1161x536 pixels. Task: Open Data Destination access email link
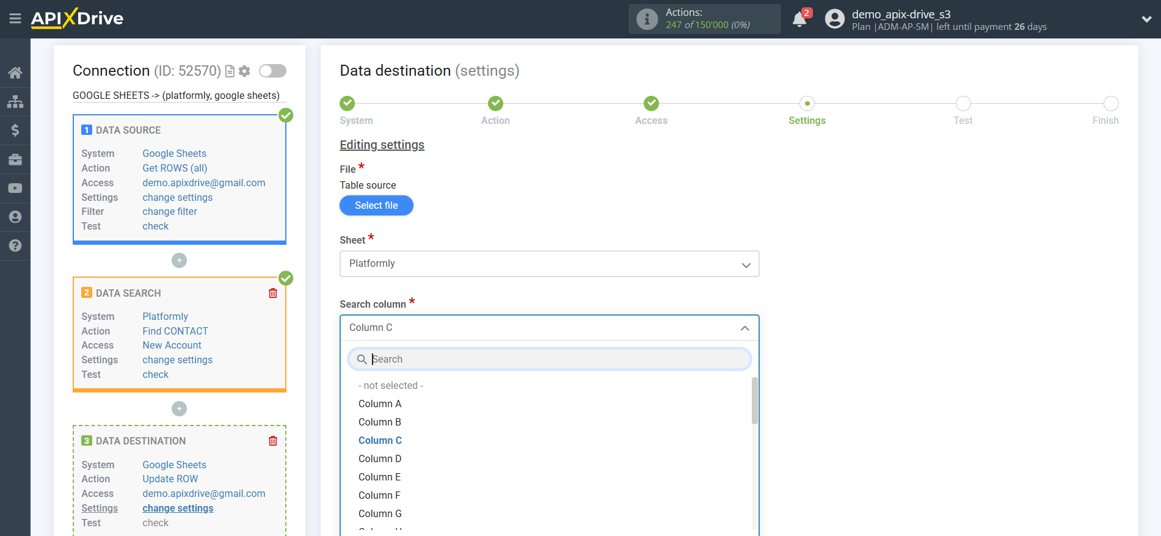coord(204,493)
